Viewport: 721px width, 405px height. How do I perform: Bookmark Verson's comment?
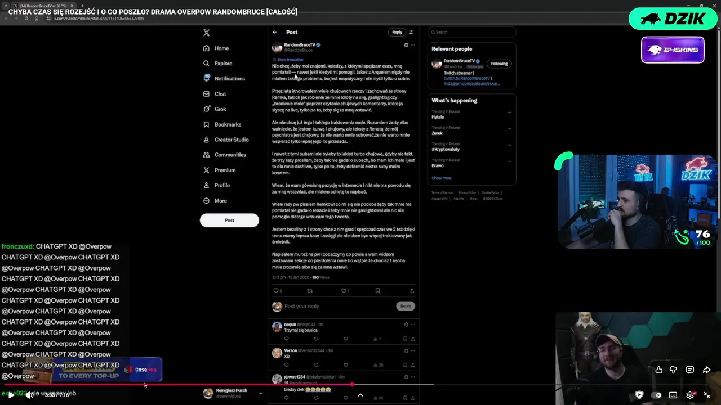405,365
